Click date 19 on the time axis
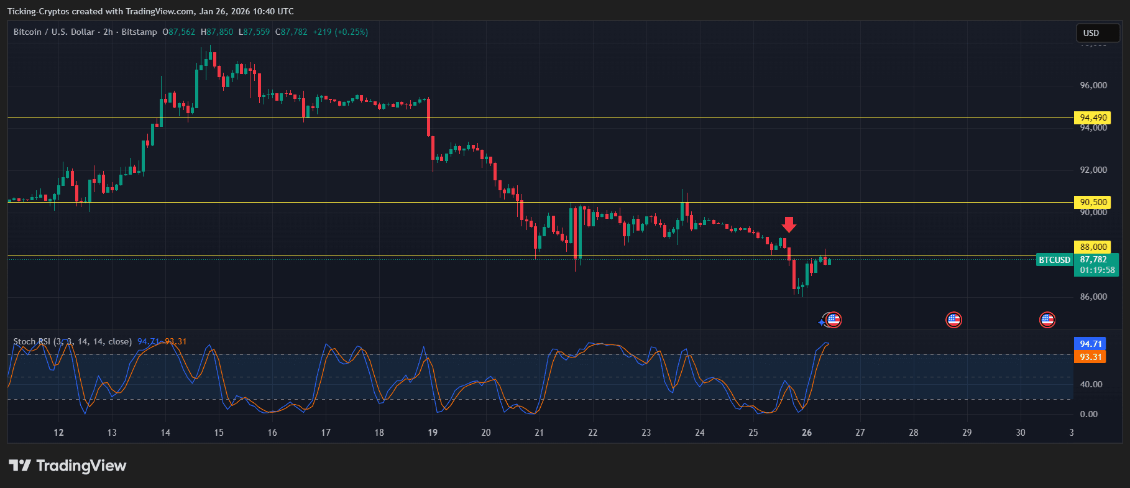1130x488 pixels. pos(433,433)
